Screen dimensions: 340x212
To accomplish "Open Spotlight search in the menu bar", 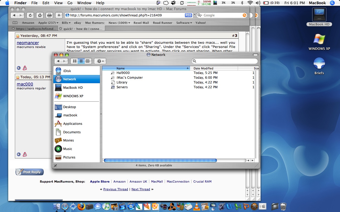I will pyautogui.click(x=332, y=3).
